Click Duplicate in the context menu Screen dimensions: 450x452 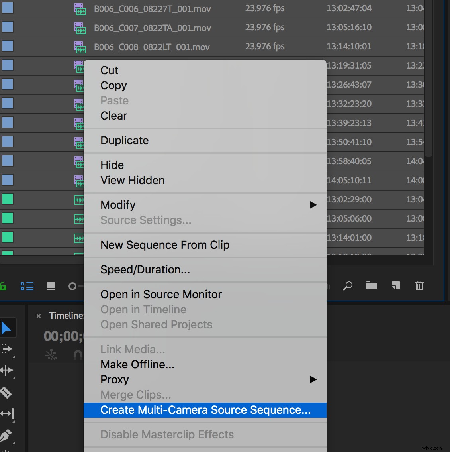(124, 140)
